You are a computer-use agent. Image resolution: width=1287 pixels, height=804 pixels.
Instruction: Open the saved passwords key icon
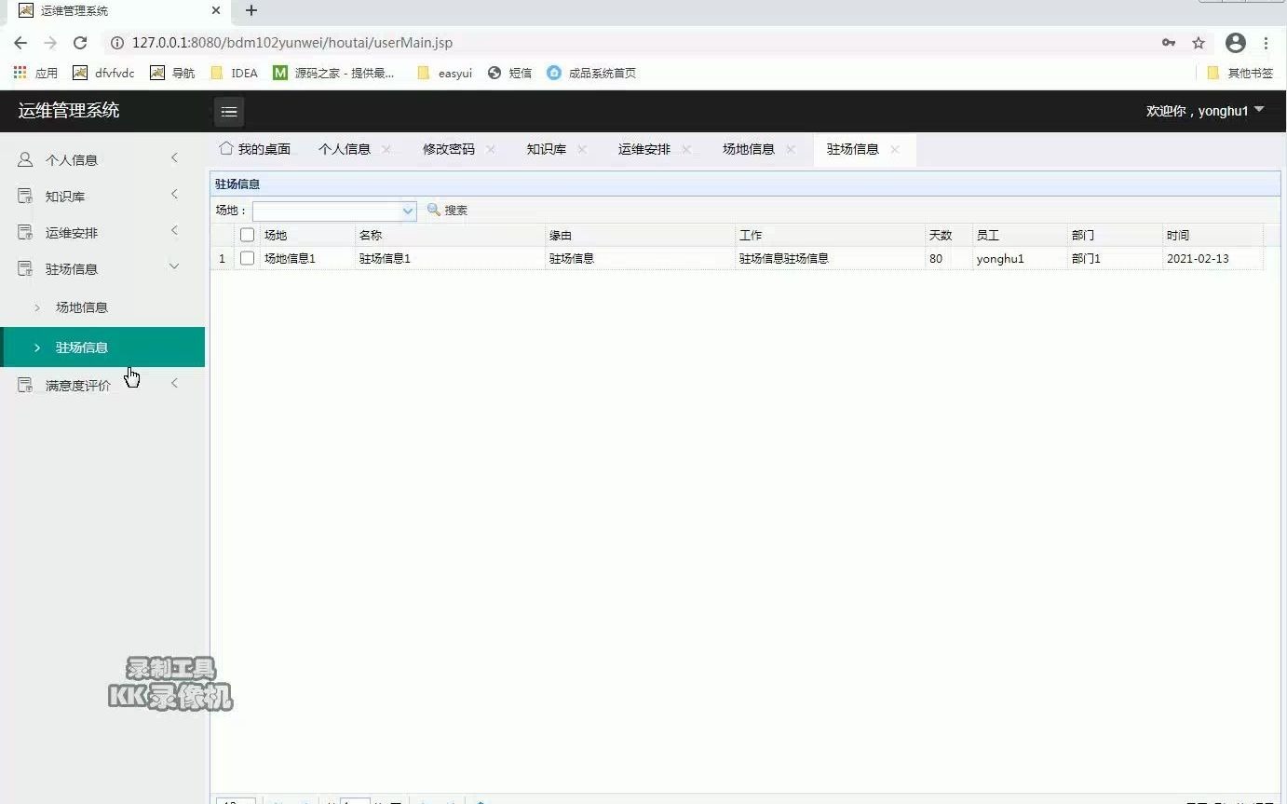(1169, 43)
